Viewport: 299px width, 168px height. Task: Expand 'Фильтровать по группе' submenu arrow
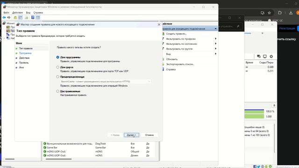pos(215,49)
